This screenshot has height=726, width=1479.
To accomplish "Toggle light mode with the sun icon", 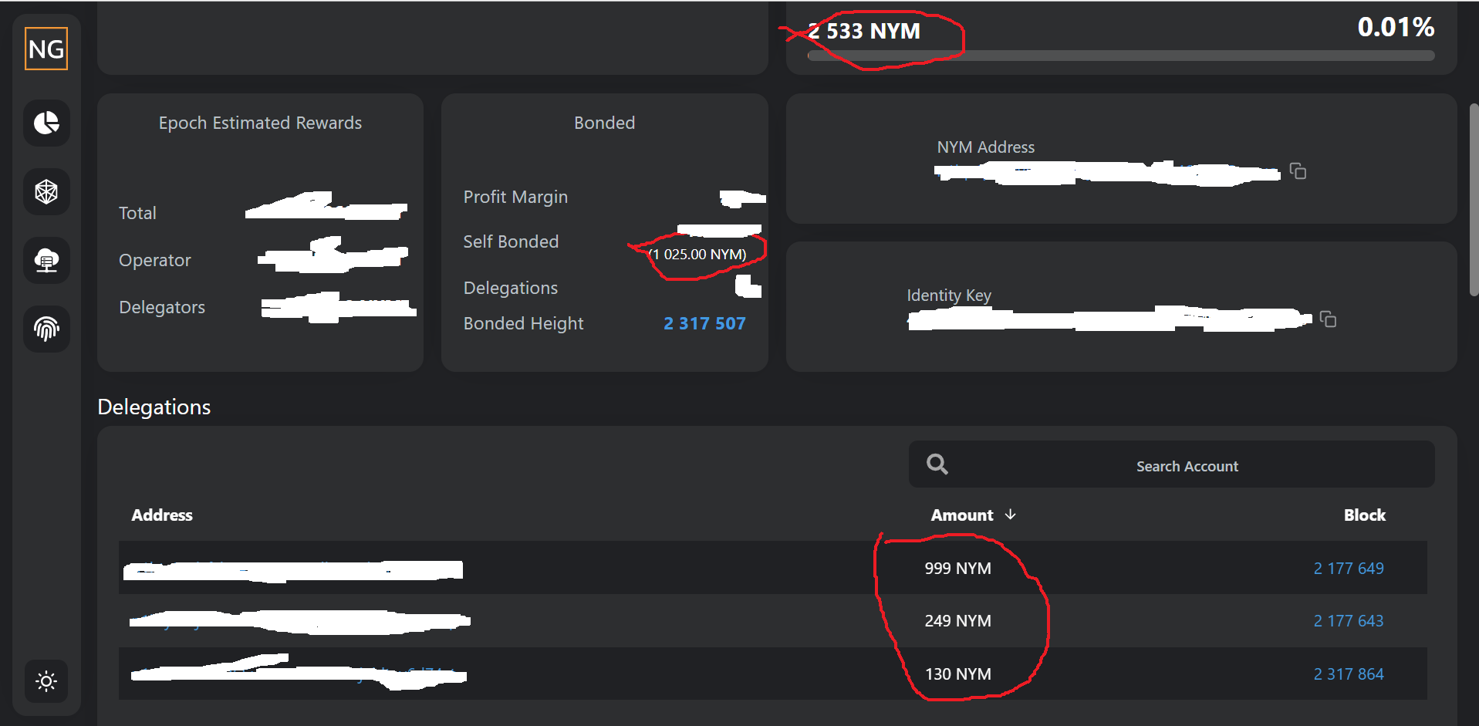I will point(46,681).
